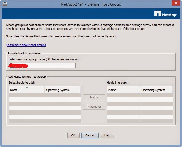Viewport: 182px width, 147px height.
Task: Close the Define Host Group dialog
Action: tap(176, 3)
